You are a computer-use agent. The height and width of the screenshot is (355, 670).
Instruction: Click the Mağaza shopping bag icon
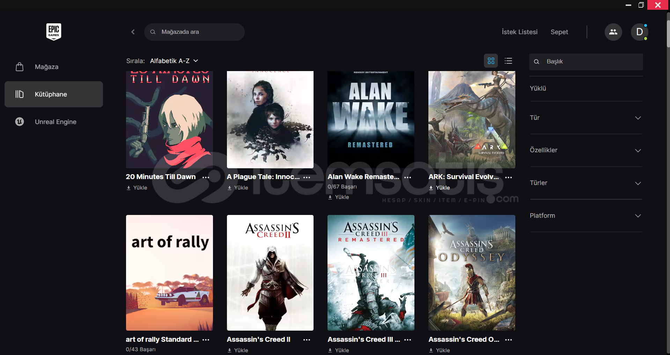20,67
